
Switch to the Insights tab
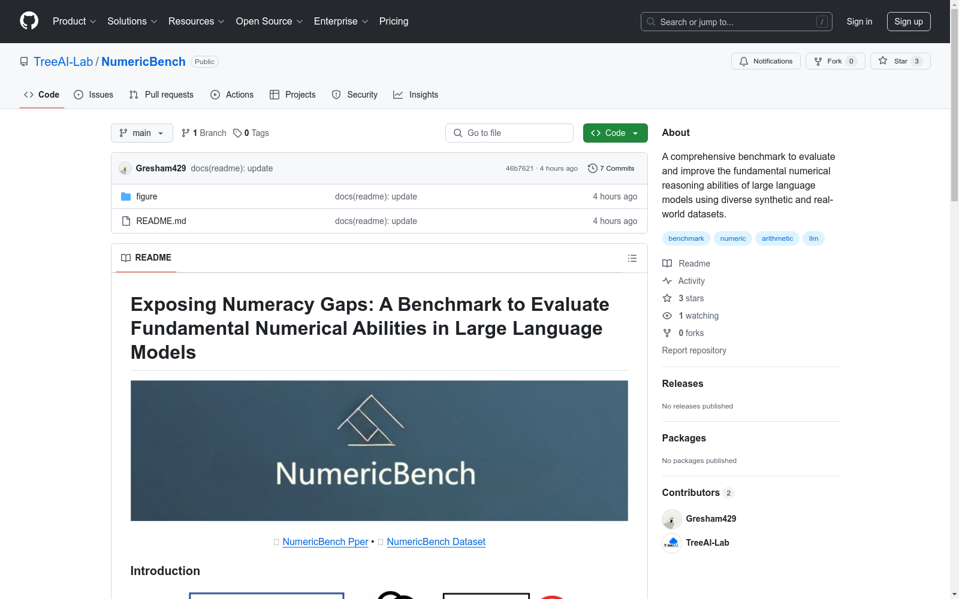[x=415, y=95]
